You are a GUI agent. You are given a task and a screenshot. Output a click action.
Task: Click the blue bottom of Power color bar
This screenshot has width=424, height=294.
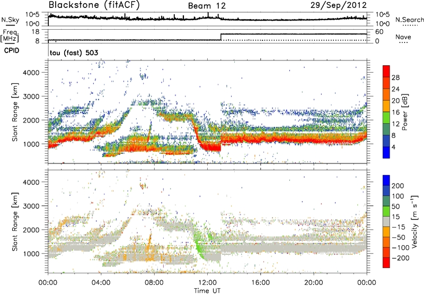pyautogui.click(x=386, y=152)
